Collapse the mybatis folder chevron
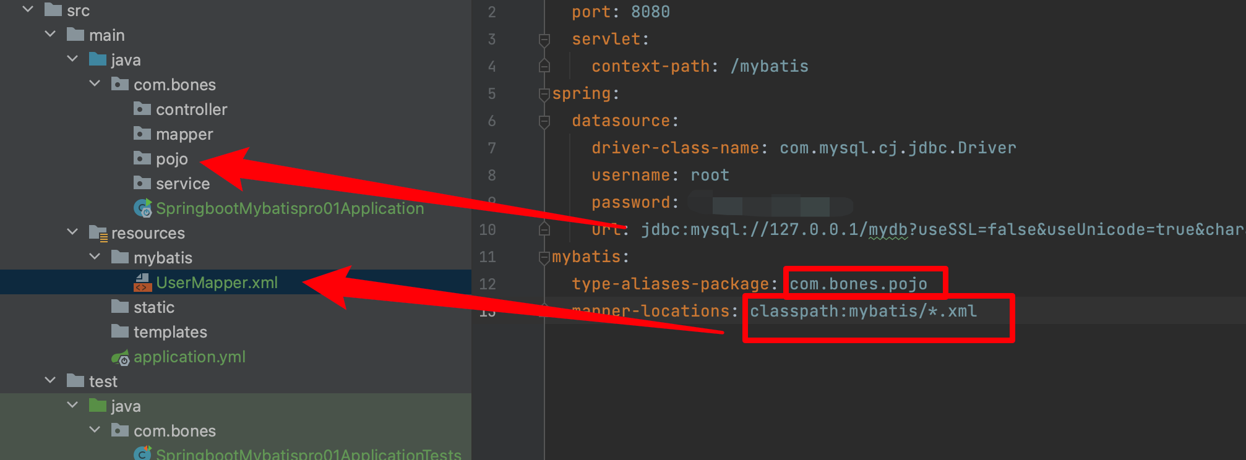This screenshot has height=460, width=1246. click(x=95, y=257)
